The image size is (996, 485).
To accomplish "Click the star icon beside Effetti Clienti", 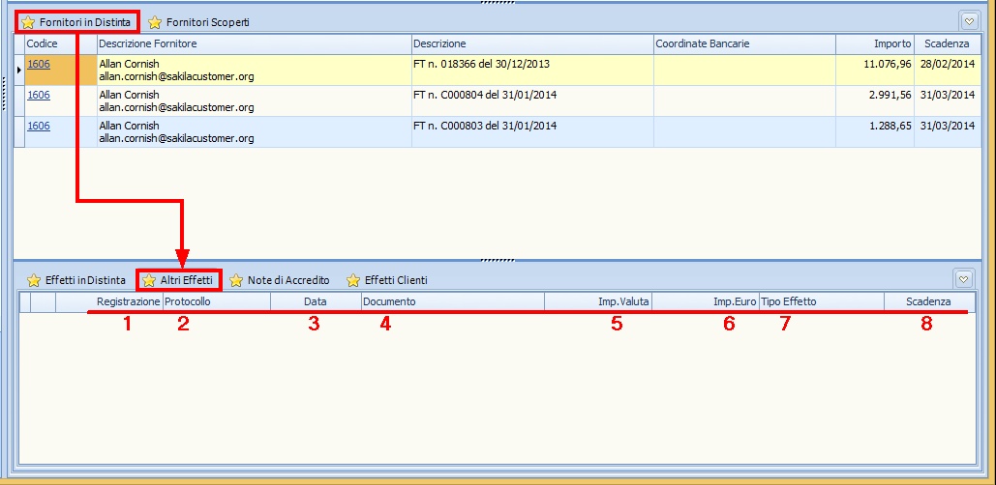I will click(353, 280).
